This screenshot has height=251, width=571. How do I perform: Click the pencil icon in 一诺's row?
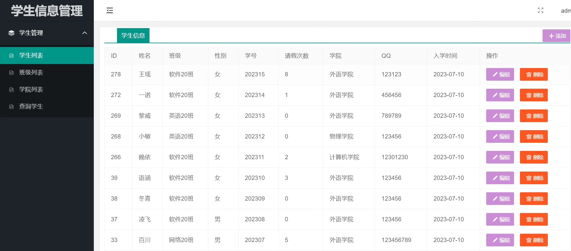tap(495, 95)
